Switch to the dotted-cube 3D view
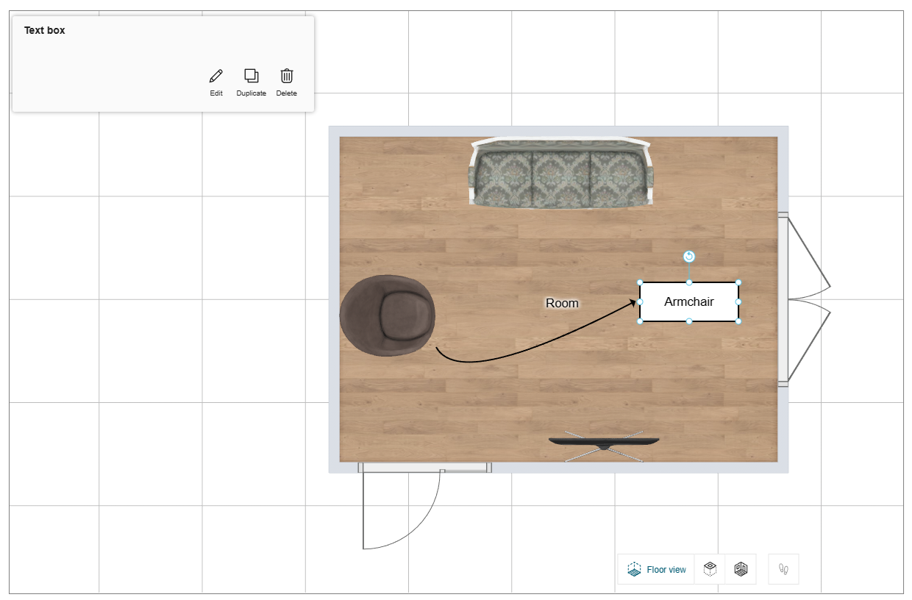 [710, 569]
